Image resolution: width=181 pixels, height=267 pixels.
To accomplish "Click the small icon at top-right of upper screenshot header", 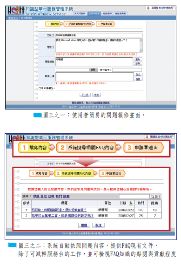I will coord(148,8).
